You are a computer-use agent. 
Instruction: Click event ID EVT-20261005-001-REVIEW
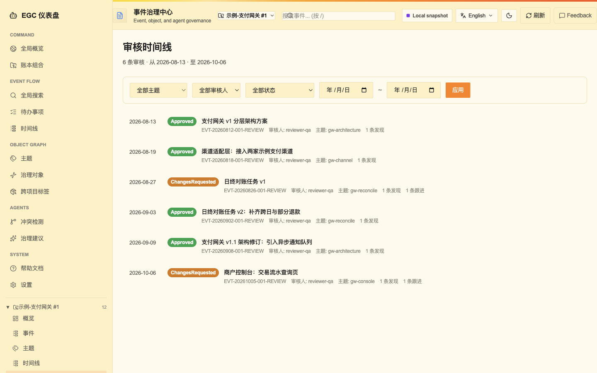point(255,281)
